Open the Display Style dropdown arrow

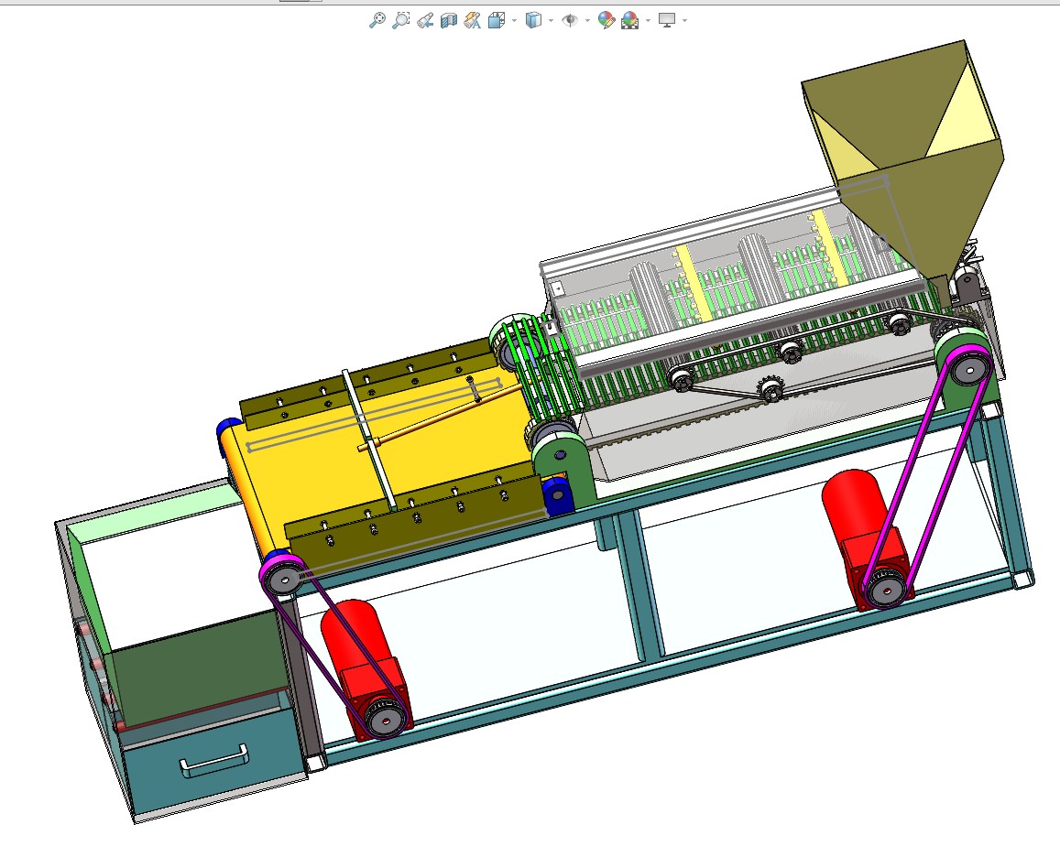551,20
